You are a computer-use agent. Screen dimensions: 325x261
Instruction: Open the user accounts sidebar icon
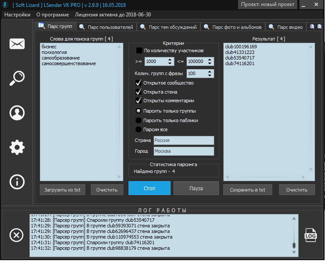coord(17,113)
